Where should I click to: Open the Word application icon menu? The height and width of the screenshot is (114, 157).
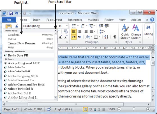coord(4,13)
